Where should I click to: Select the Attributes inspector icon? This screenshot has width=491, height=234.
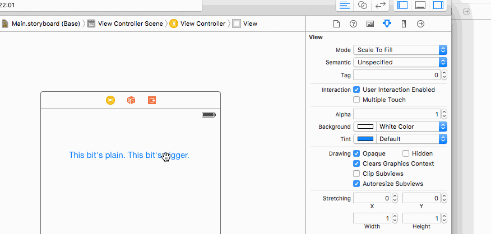[387, 24]
